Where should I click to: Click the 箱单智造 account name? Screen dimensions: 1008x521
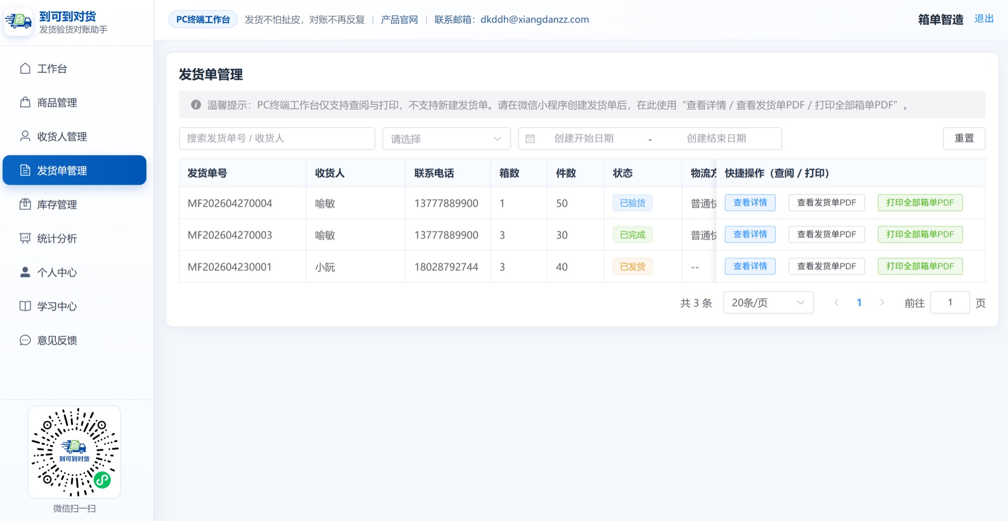tap(941, 19)
